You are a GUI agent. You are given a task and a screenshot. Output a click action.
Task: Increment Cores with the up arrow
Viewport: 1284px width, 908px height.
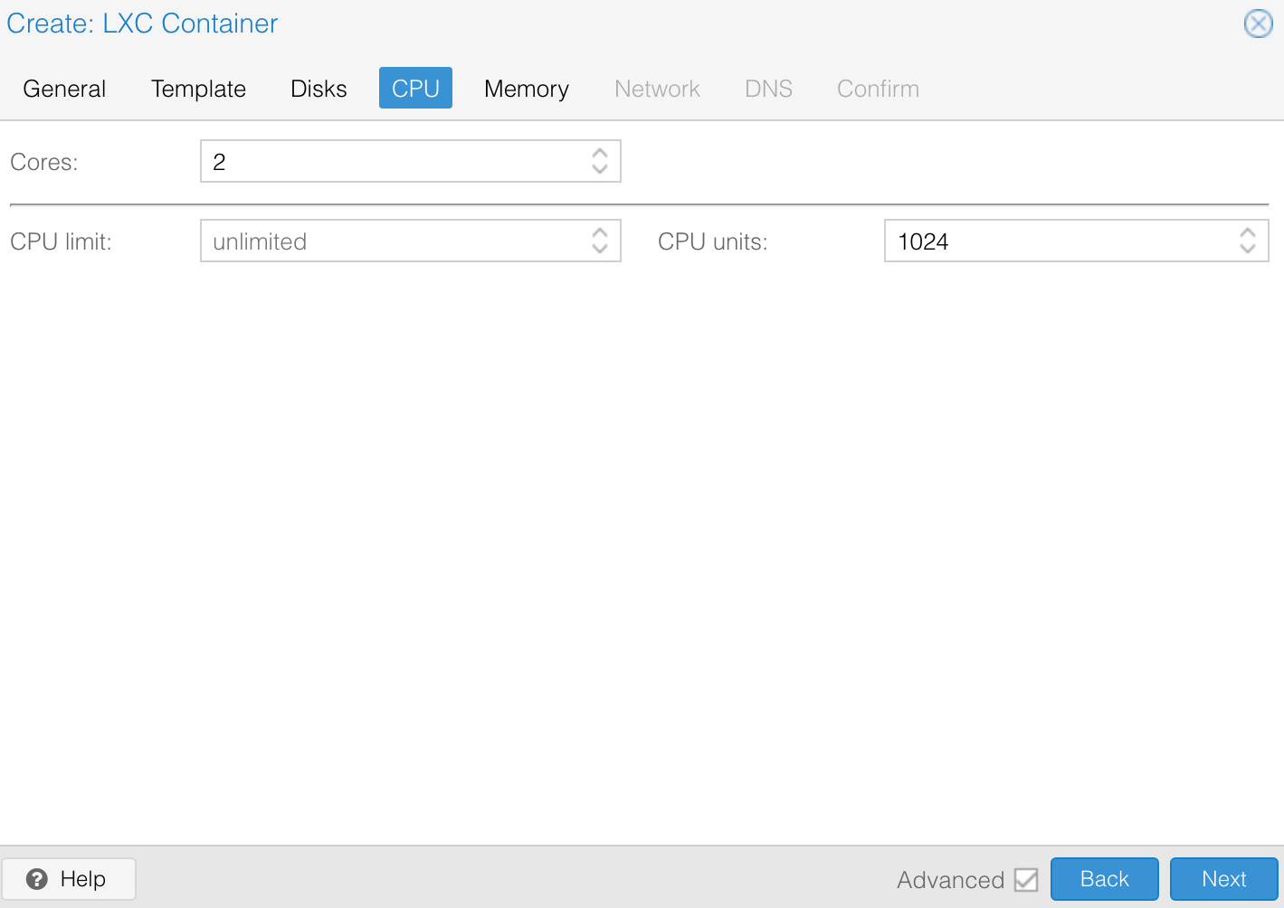pyautogui.click(x=600, y=154)
